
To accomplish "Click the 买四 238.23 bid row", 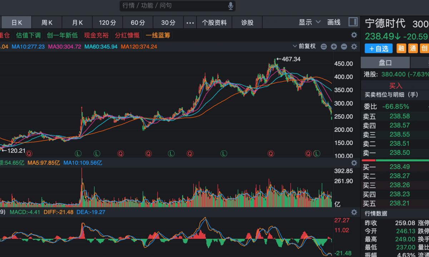I will click(395, 194).
